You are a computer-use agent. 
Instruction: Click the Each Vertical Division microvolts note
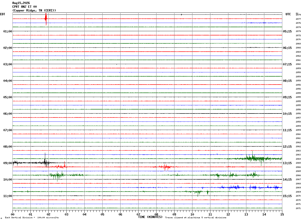[32, 218]
